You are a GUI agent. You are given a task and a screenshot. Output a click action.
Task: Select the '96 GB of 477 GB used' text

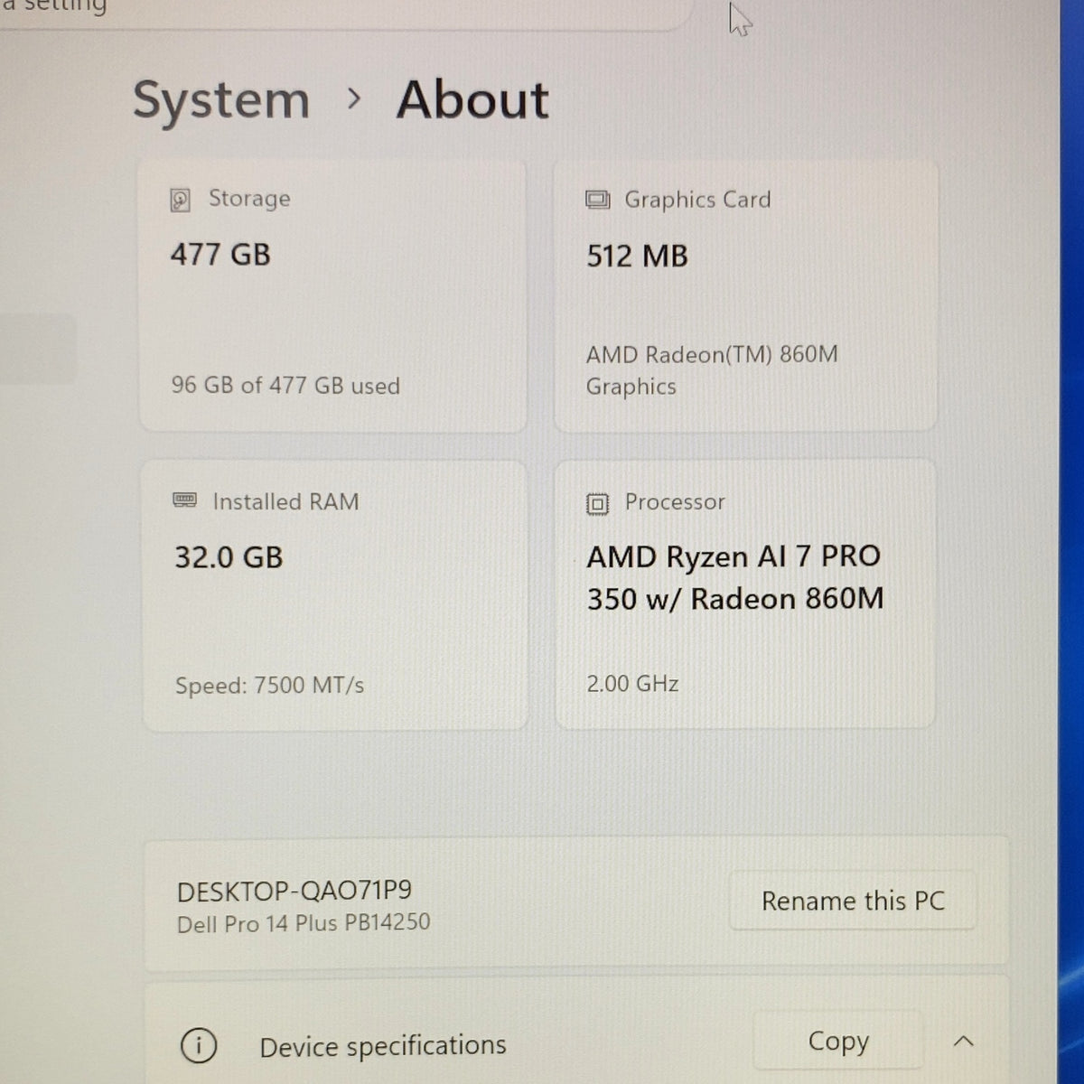click(285, 386)
